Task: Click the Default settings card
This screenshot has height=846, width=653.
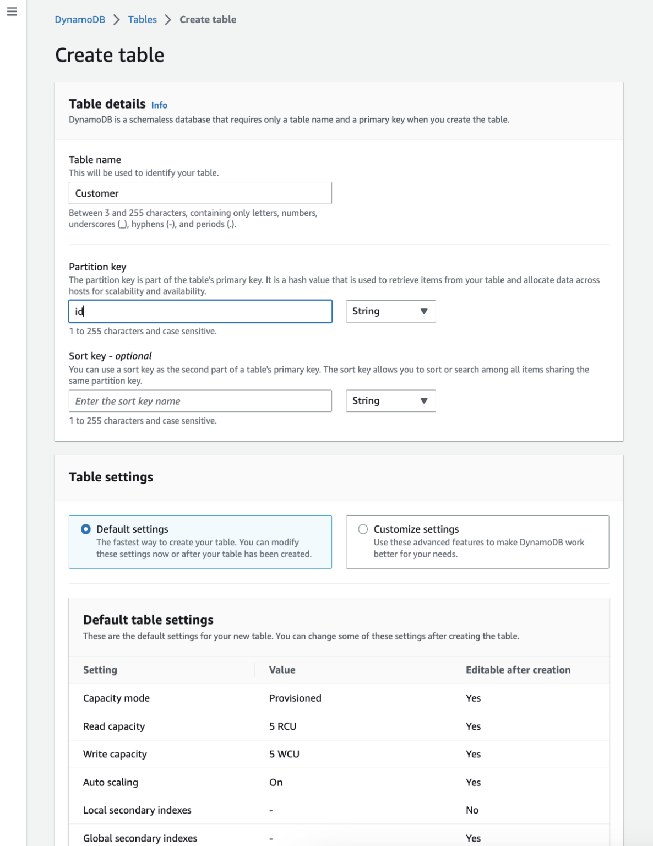Action: [x=200, y=541]
